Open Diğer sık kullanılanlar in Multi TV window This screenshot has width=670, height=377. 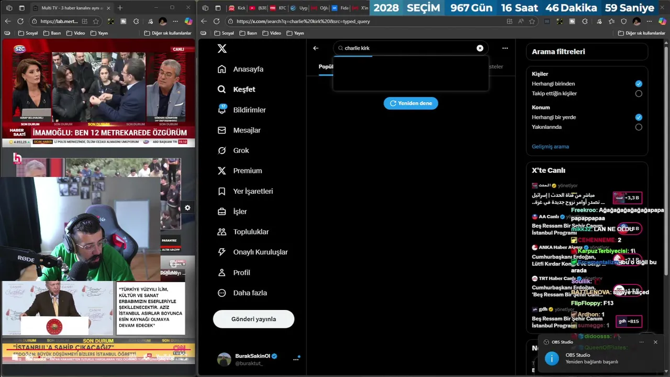tap(167, 33)
